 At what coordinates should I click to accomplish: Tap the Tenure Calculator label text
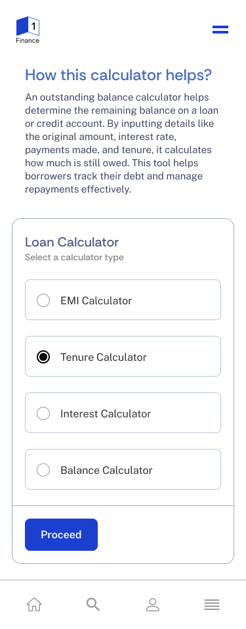pos(104,357)
